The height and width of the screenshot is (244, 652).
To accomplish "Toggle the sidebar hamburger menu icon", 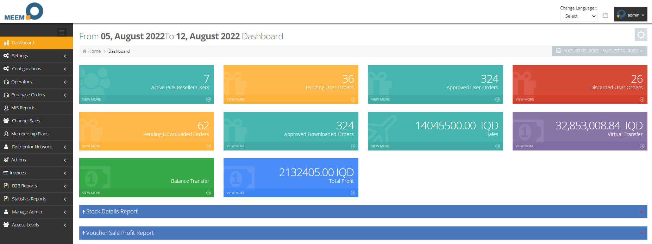I will pos(62,32).
